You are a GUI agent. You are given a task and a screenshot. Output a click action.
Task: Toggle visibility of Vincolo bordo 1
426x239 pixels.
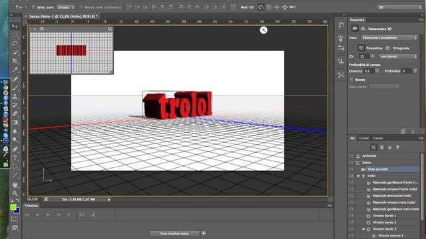point(351,216)
